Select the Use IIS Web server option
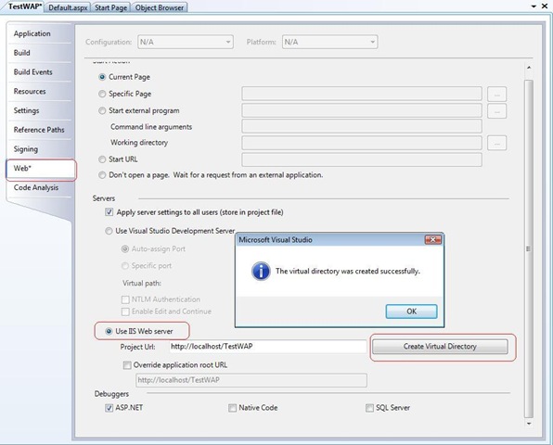Screen dimensions: 553x445 109,331
